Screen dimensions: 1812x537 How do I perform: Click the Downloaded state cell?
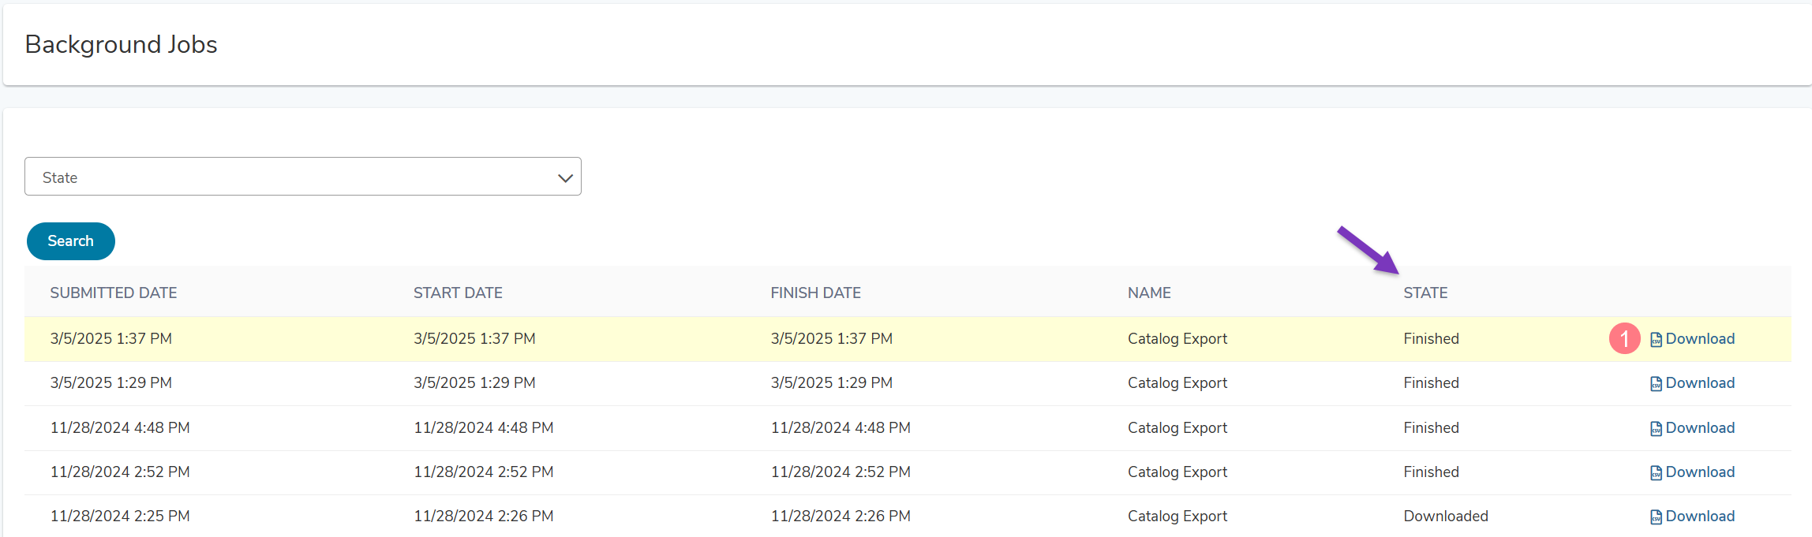point(1446,516)
